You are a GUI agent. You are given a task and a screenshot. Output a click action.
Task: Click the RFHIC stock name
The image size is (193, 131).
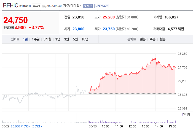coord(10,6)
